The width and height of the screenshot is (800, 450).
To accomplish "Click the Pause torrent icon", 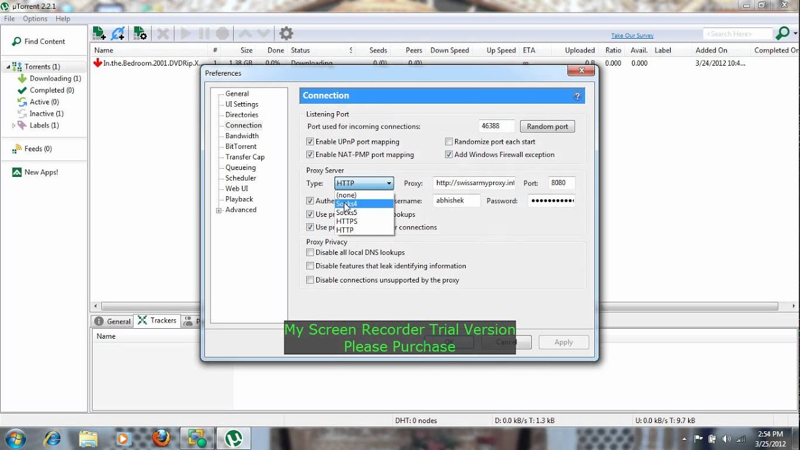I will coord(204,33).
